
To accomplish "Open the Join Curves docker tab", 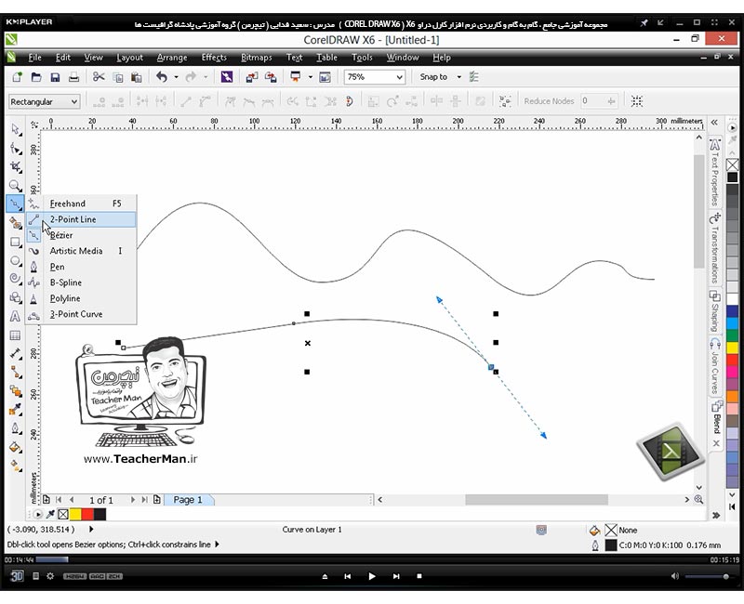I will point(715,366).
